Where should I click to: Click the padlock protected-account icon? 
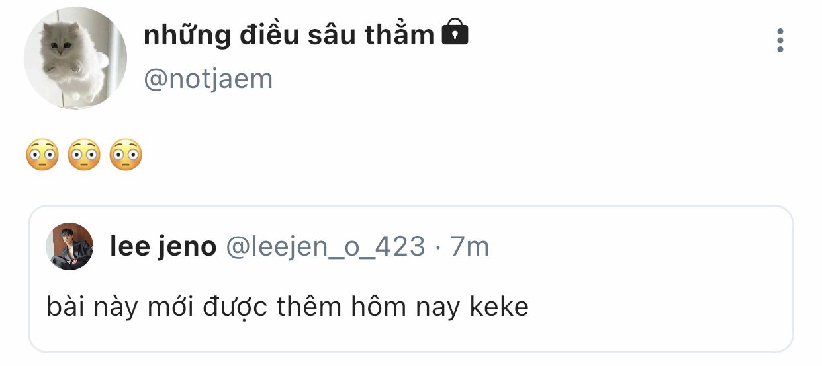[x=455, y=33]
